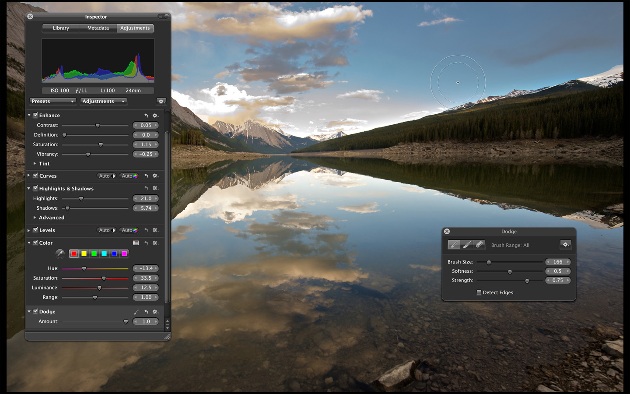Viewport: 630px width, 394px height.
Task: Increase Contrast value with the right arrow
Action: coord(156,125)
